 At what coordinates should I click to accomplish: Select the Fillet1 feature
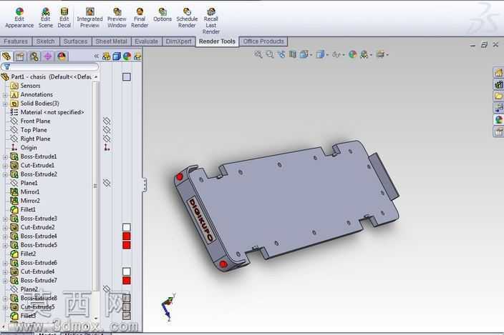(x=23, y=209)
